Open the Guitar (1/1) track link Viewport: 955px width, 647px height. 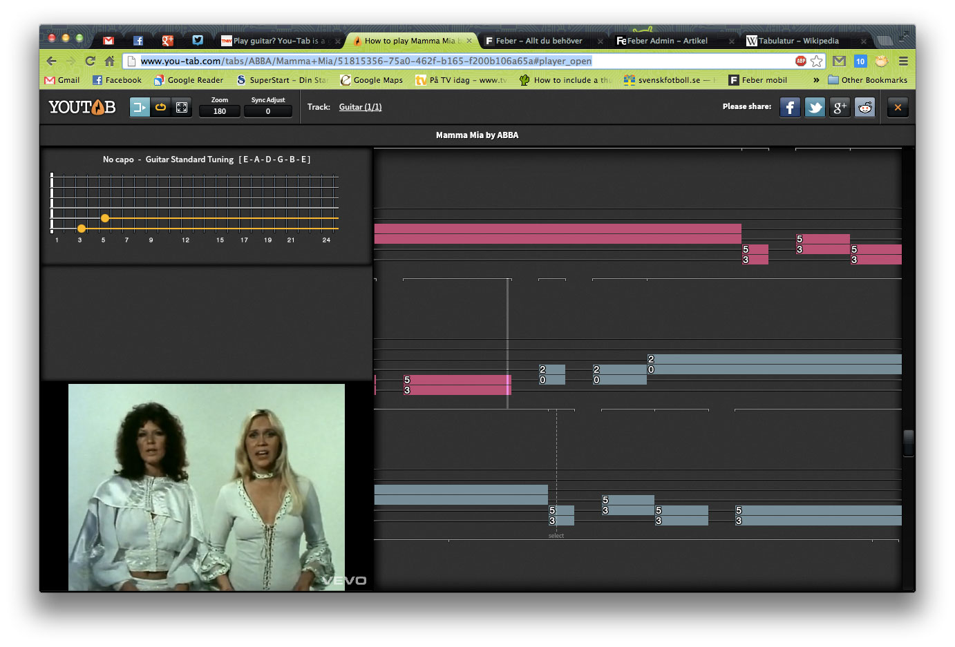pos(360,107)
